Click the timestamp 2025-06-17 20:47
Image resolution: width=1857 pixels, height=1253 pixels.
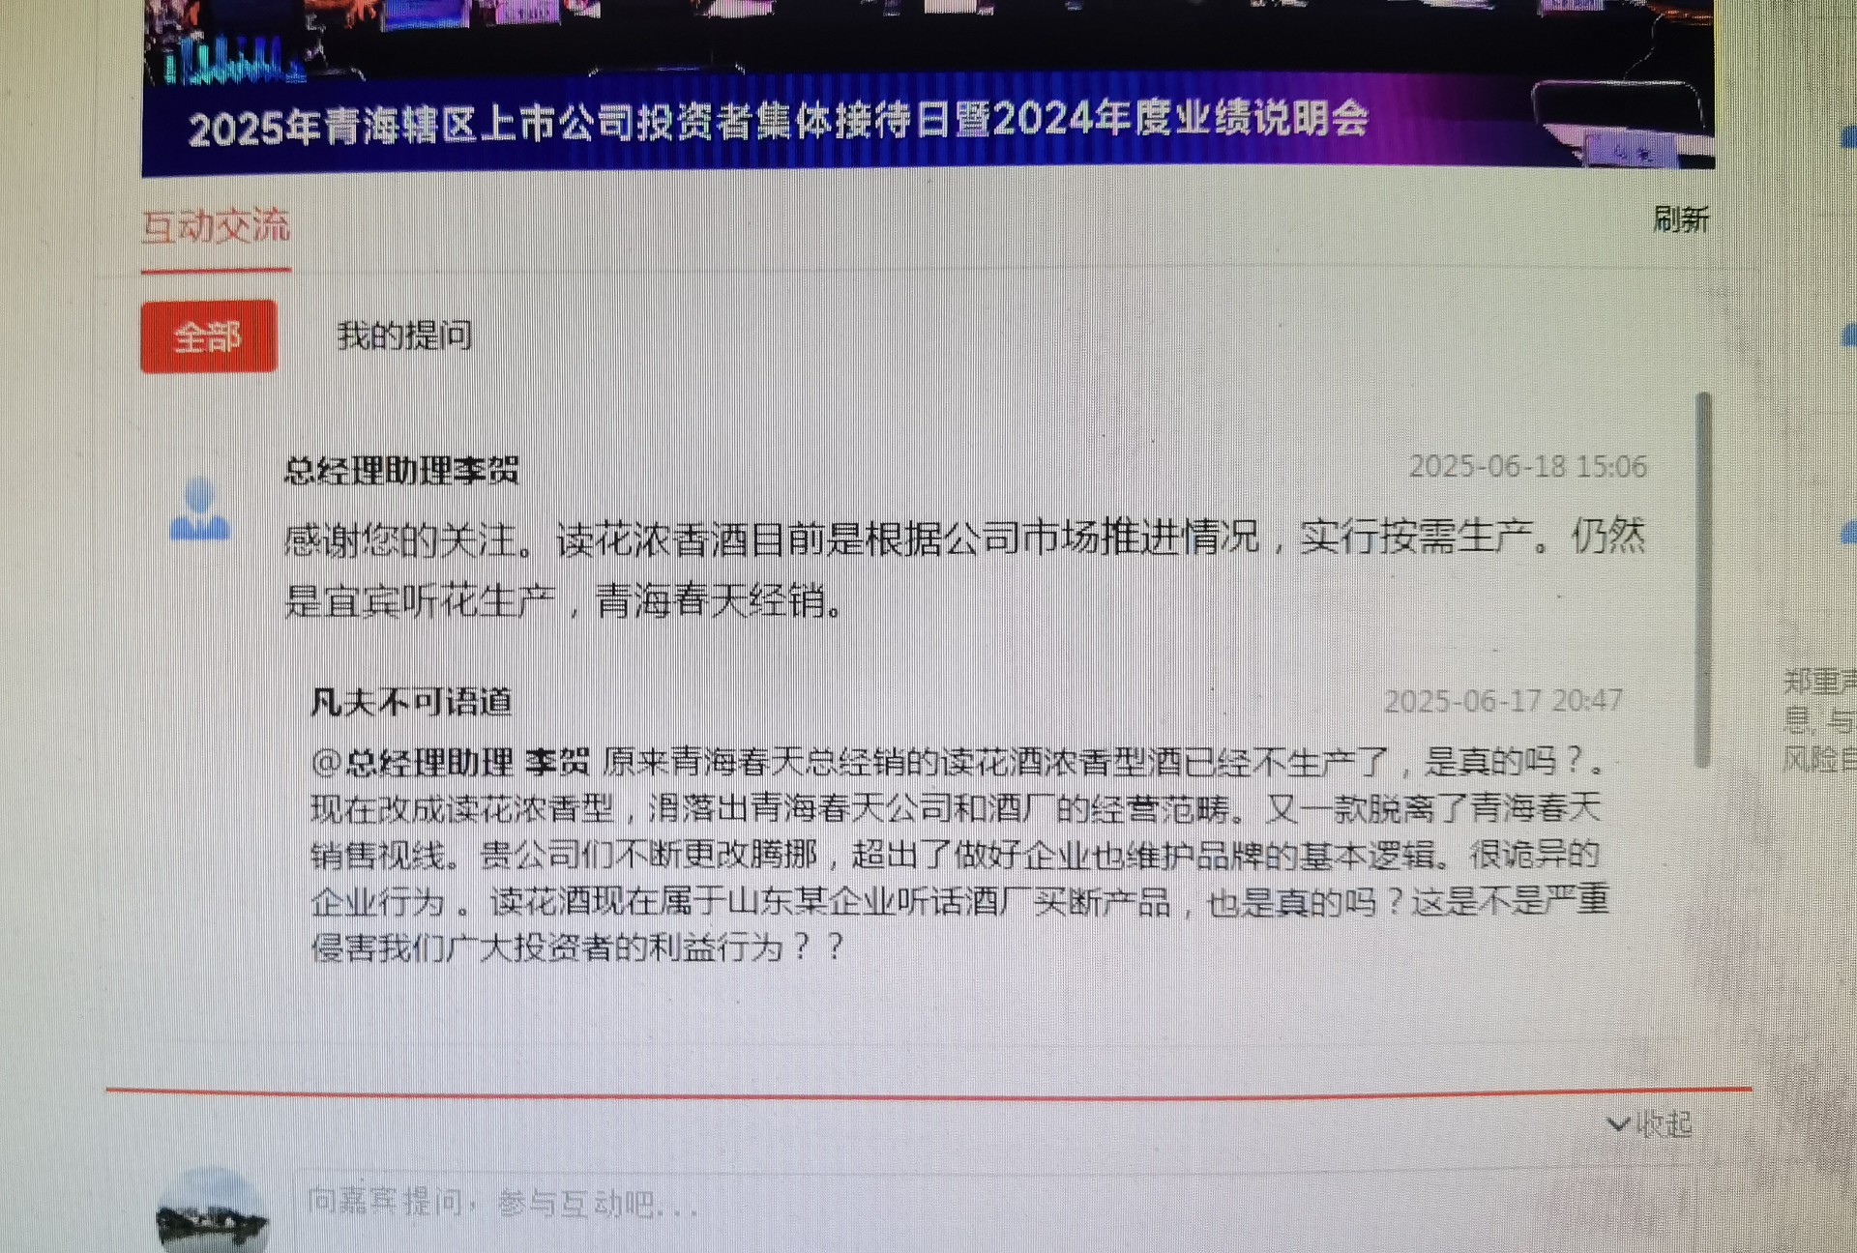(x=1503, y=701)
